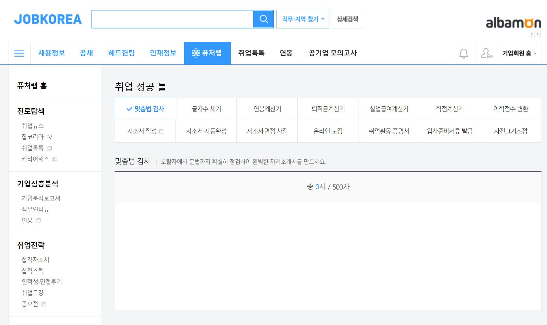The width and height of the screenshot is (547, 325).
Task: Select the 학점계산기 tool tab
Action: pyautogui.click(x=450, y=109)
